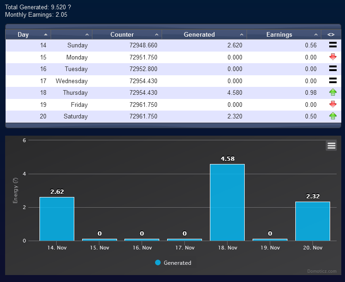Click earnings value 0.98
The image size is (345, 282).
coord(311,92)
